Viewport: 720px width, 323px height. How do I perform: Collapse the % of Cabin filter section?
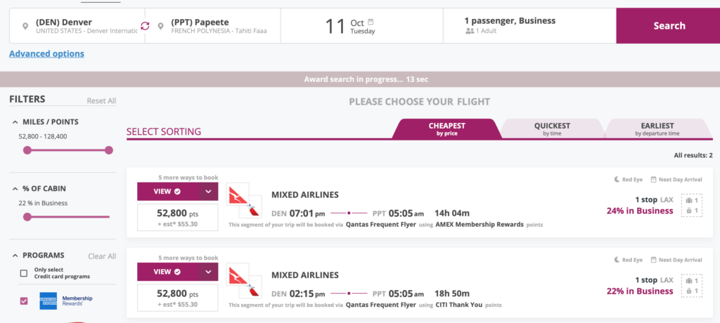[15, 189]
